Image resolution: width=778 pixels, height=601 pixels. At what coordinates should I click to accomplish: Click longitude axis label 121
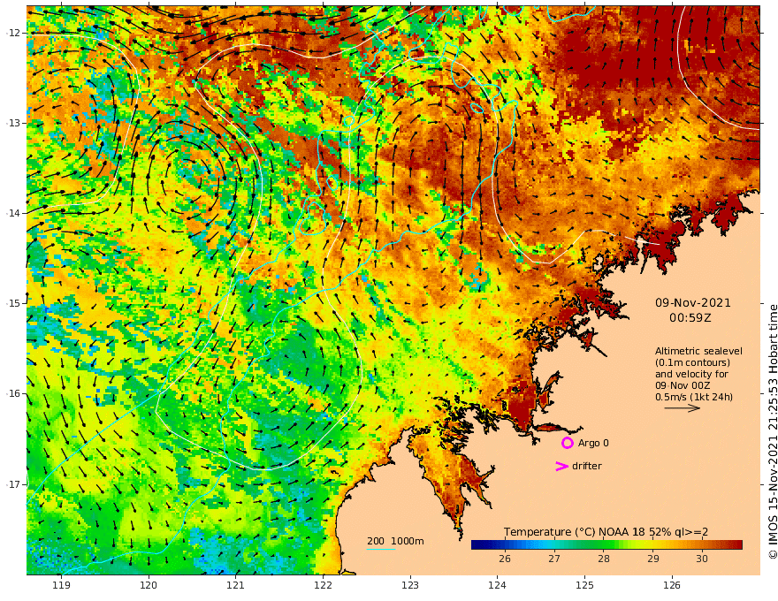coord(236,585)
